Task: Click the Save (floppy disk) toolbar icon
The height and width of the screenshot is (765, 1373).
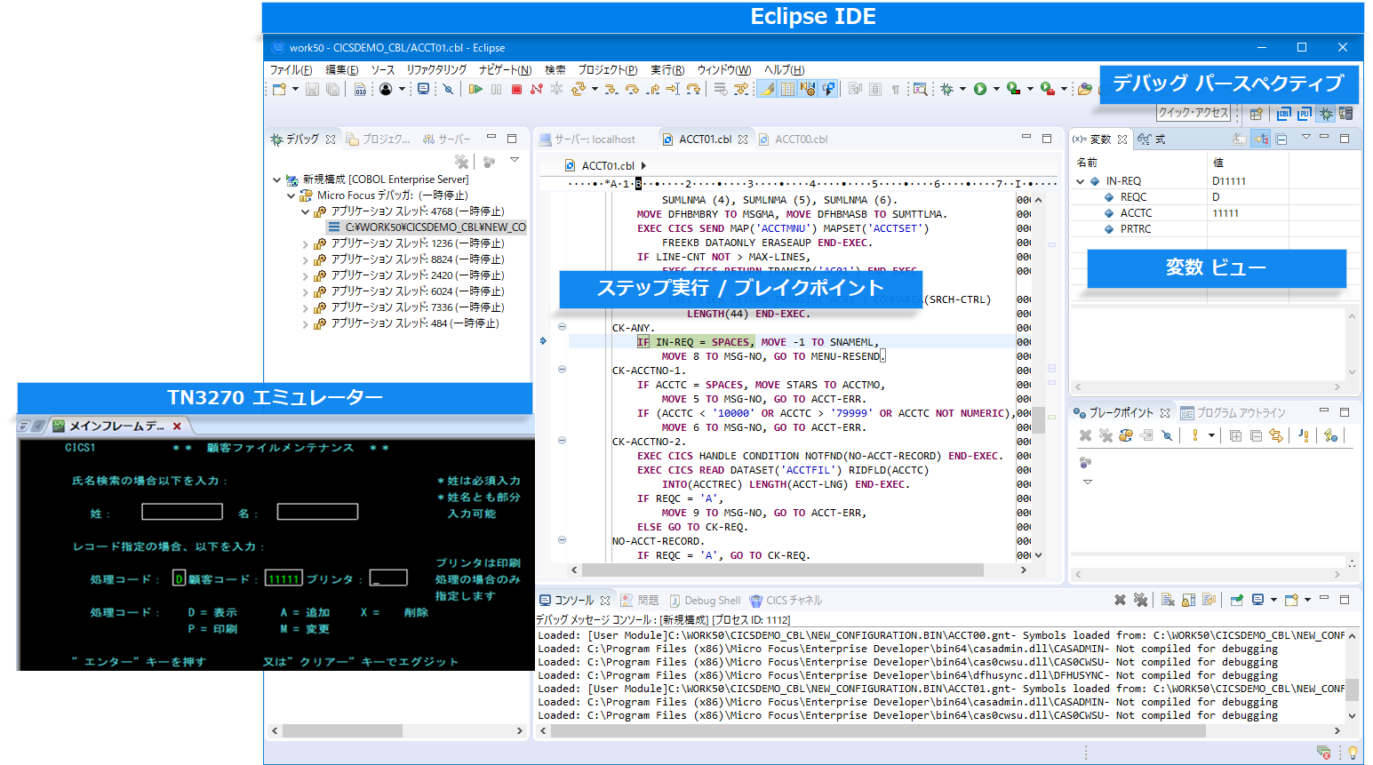Action: click(312, 89)
